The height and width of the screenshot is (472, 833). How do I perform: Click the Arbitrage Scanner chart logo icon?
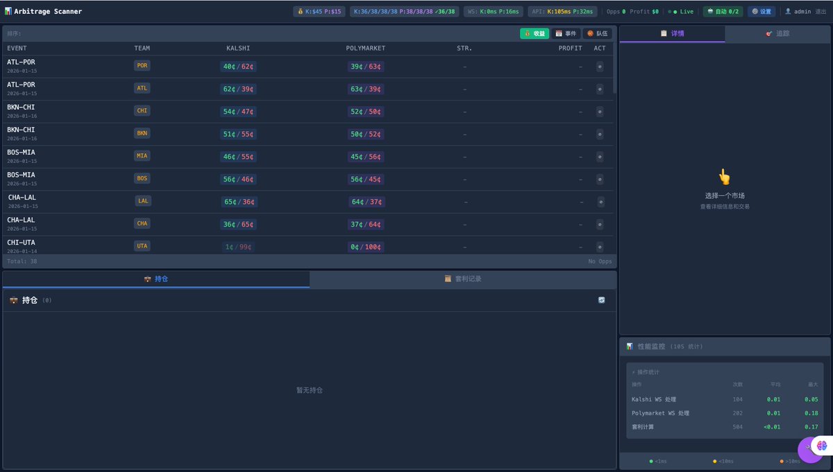tap(8, 11)
